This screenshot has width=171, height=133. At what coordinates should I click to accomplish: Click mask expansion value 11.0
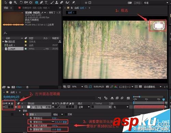pyautogui.click(x=54, y=129)
